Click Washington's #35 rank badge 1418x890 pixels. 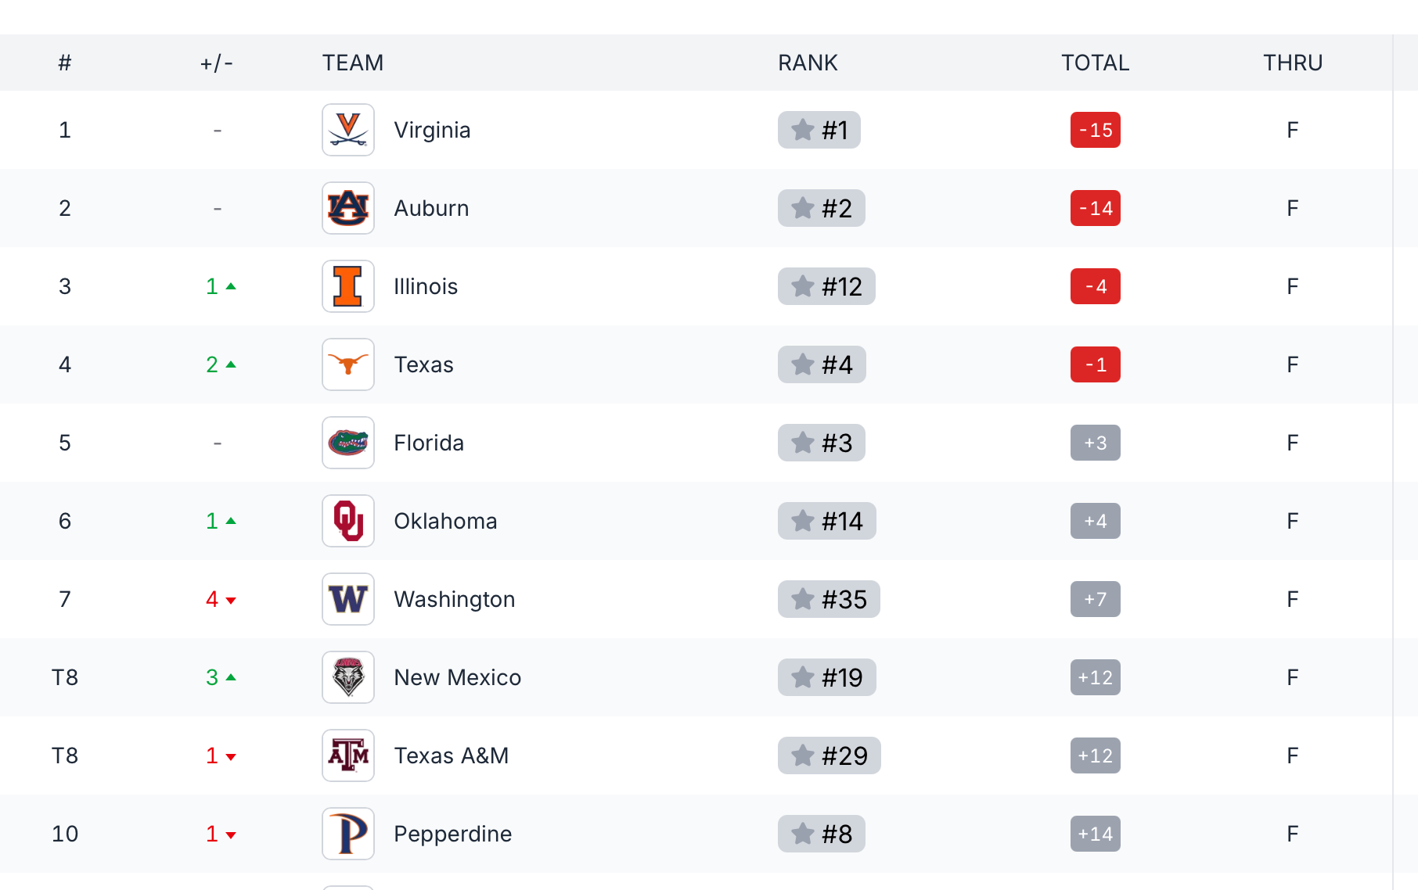click(829, 599)
